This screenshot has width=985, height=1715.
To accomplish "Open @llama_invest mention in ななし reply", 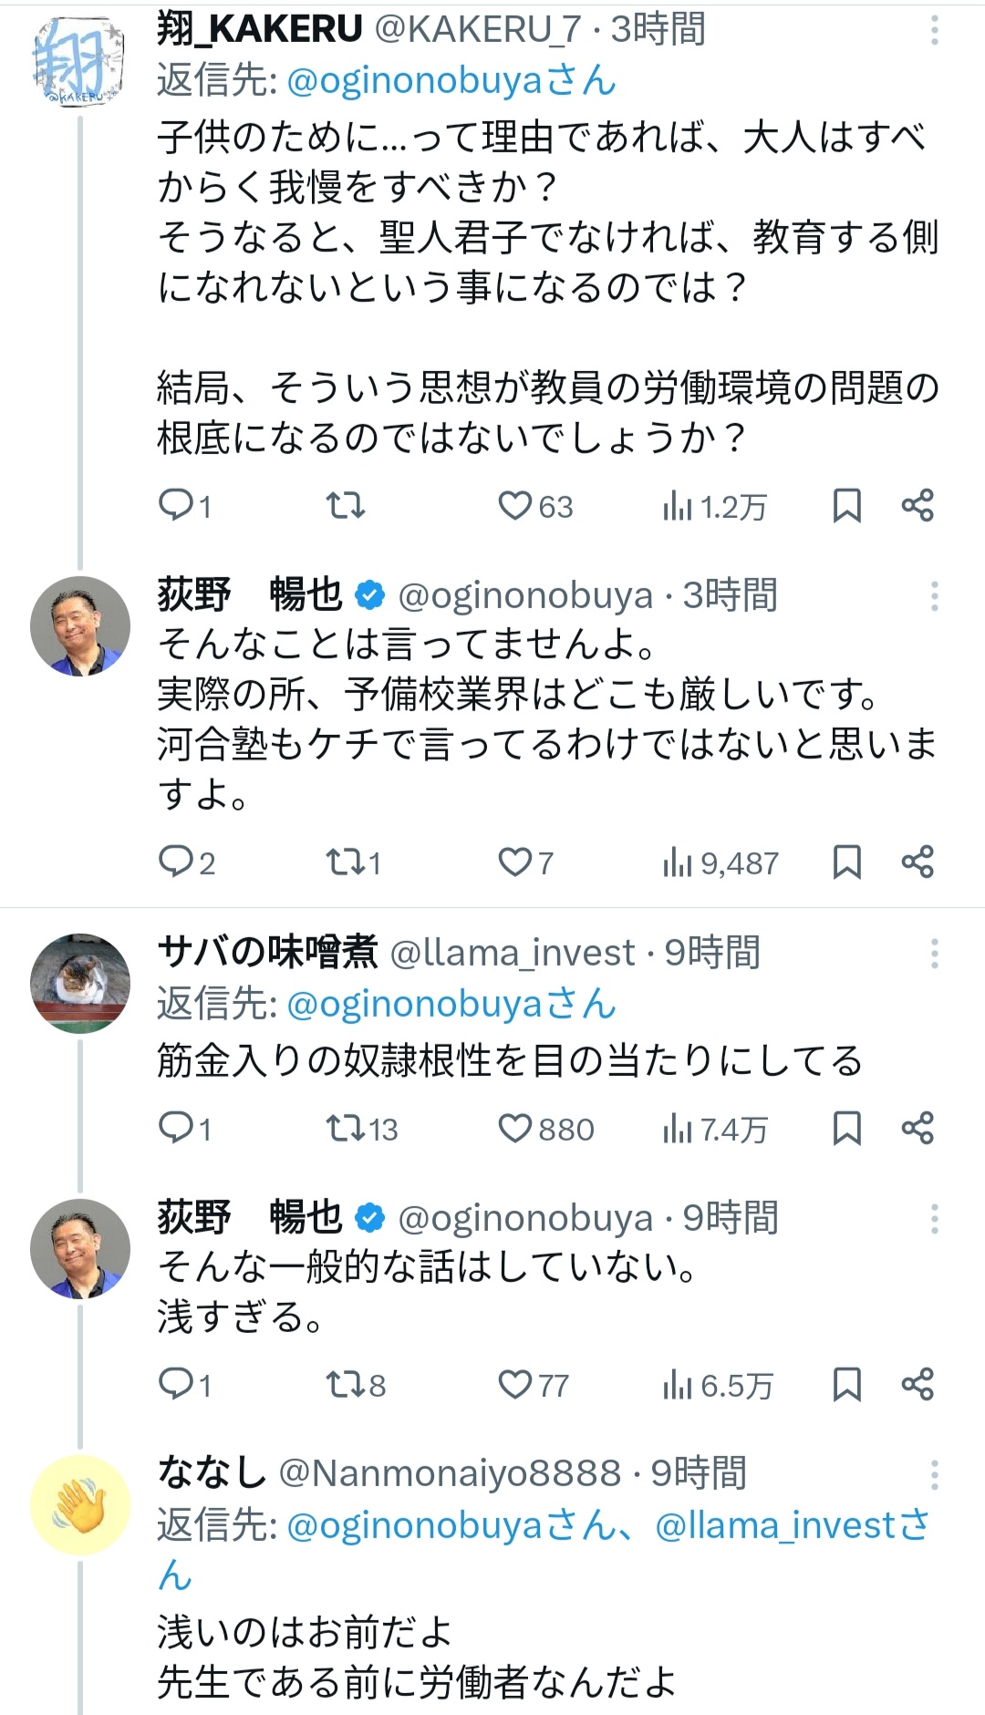I will [x=775, y=1525].
